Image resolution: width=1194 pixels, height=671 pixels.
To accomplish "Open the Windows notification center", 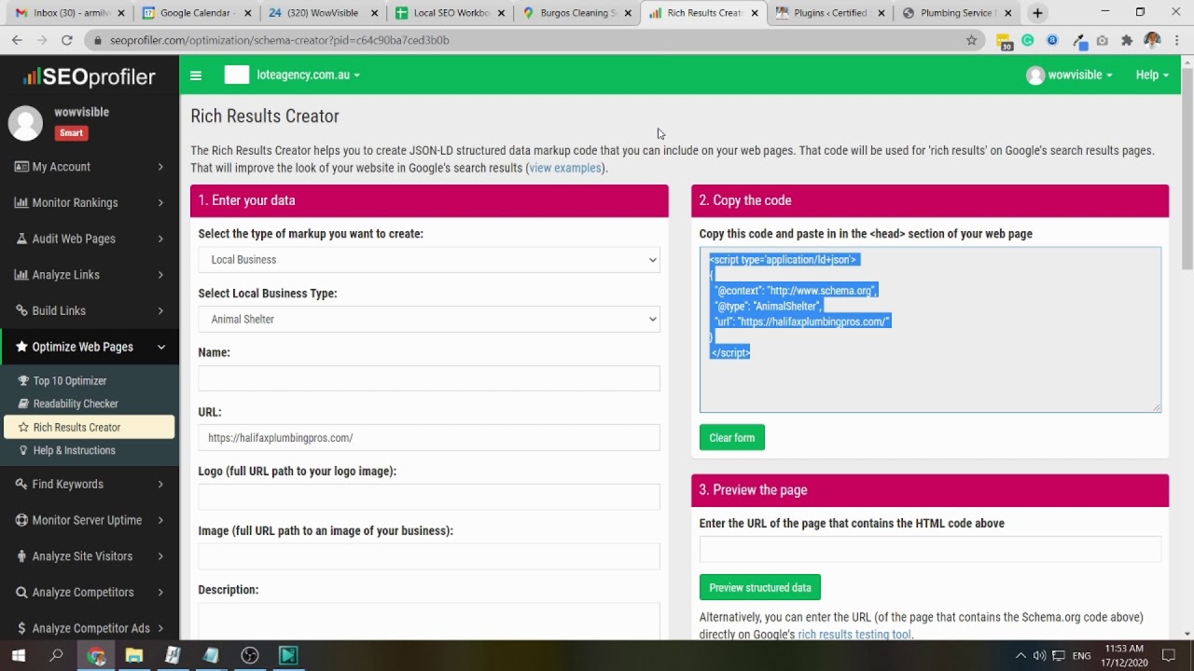I will click(x=1169, y=655).
